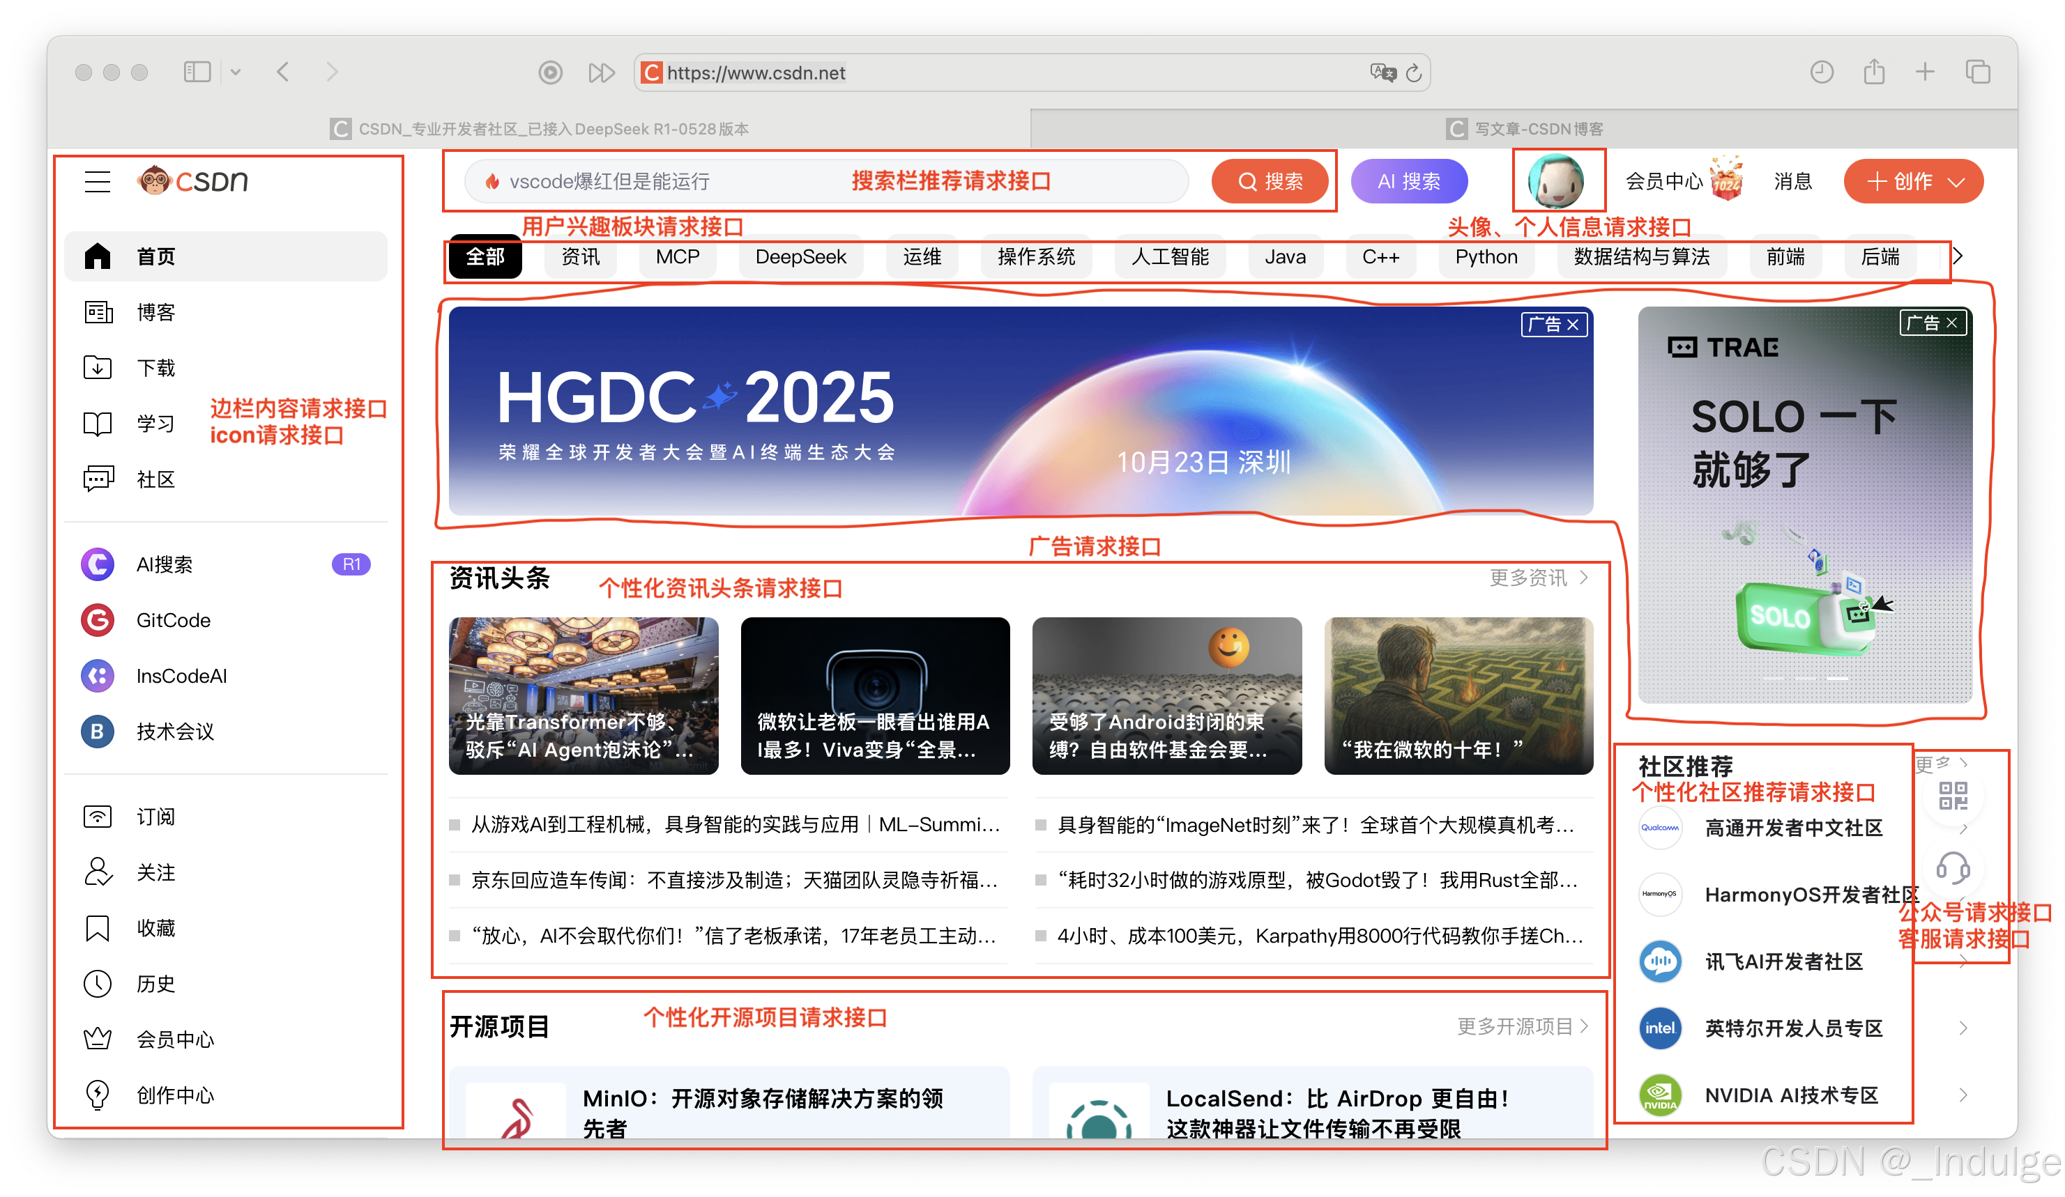The width and height of the screenshot is (2065, 1197).
Task: Expand more category tabs with right chevron
Action: 1958,256
